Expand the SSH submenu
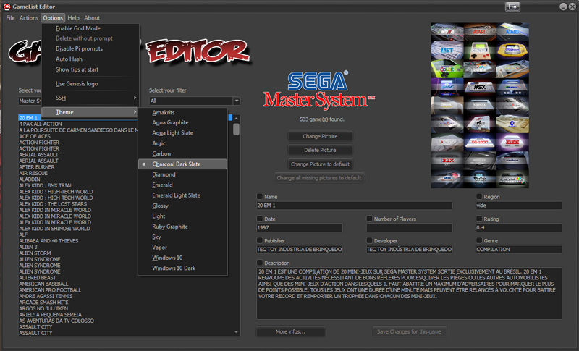The width and height of the screenshot is (579, 351). tap(90, 98)
